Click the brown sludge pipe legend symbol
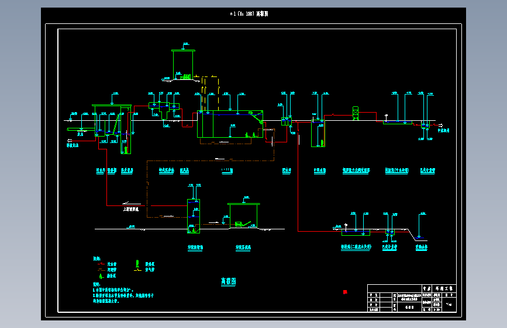Viewport: 507px width, 328px height. coord(101,270)
